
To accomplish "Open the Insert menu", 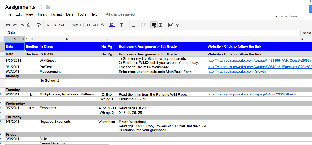I will point(42,14).
